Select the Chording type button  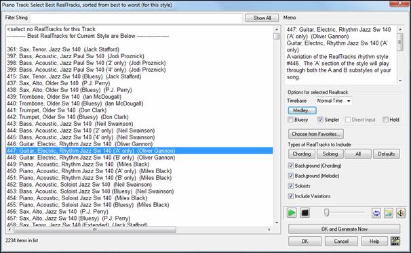click(x=302, y=154)
